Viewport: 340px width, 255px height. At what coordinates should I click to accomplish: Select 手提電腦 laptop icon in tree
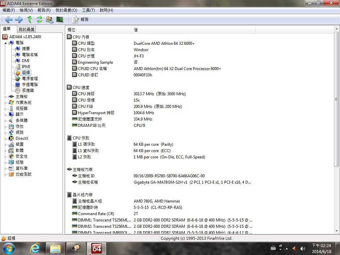coord(18,85)
